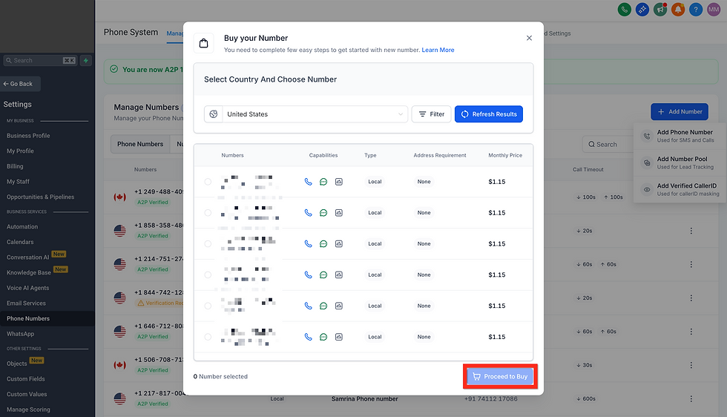
Task: Open the blue AI sparkle icon in top bar
Action: tap(642, 10)
